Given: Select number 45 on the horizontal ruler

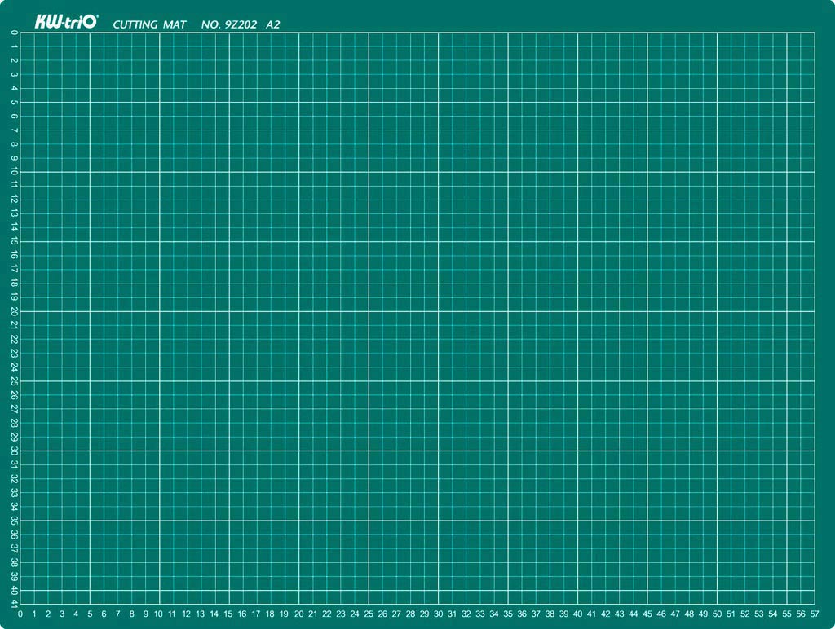Looking at the screenshot, I should click(x=647, y=614).
